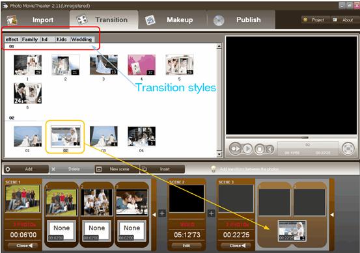Viewport: 360px width, 253px height.
Task: Select the Scene 1 cover thumbnail
Action: (x=23, y=198)
